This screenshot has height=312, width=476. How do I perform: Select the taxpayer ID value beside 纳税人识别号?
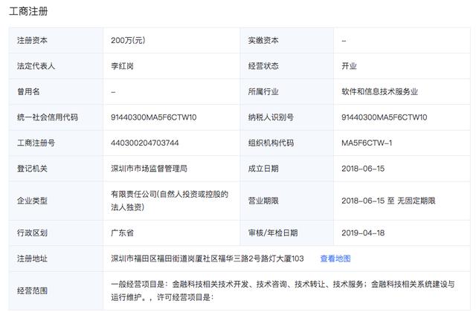385,117
